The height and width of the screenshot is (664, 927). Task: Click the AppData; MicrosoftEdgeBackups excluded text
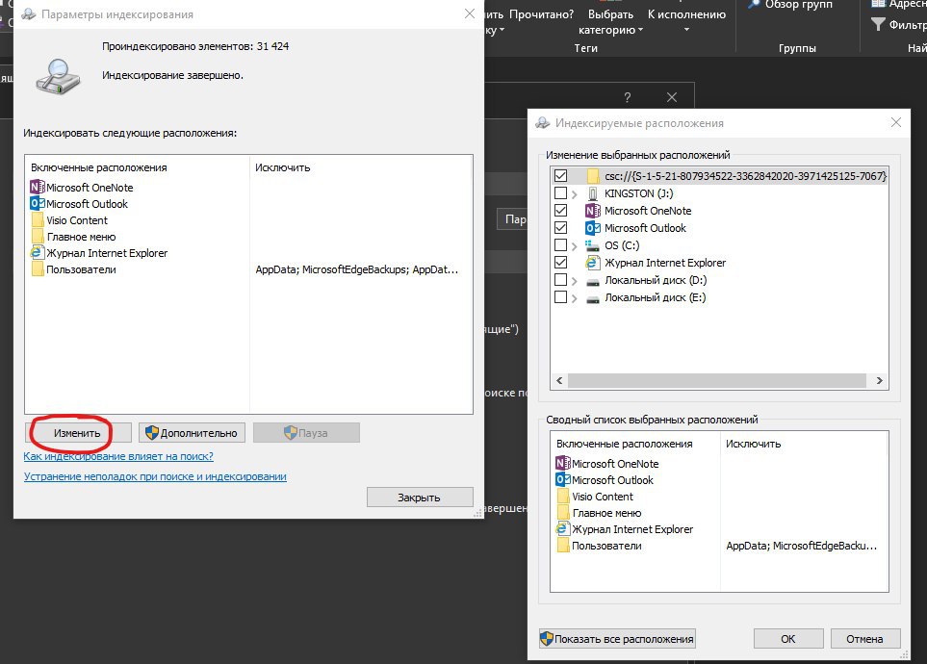point(356,269)
